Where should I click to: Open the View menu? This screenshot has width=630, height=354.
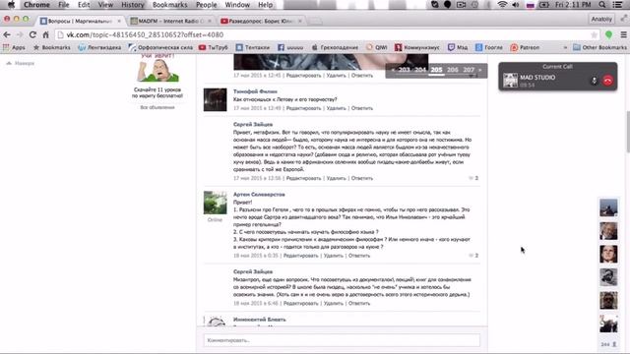pyautogui.click(x=105, y=5)
